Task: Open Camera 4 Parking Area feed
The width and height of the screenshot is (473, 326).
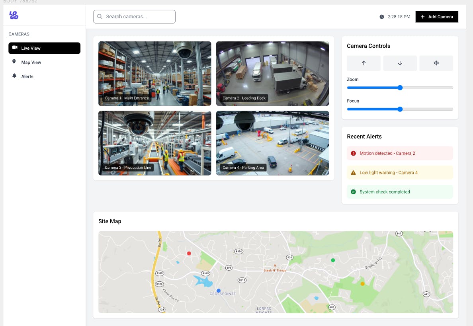Action: (x=272, y=143)
